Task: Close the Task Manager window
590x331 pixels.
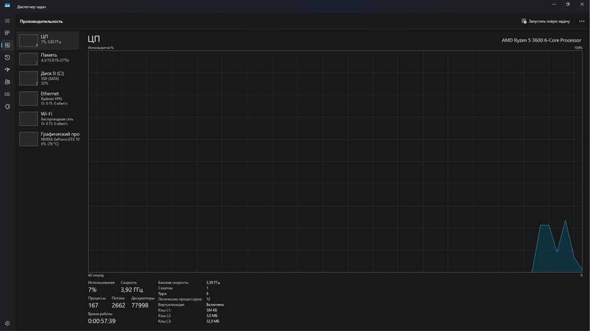Action: click(582, 4)
